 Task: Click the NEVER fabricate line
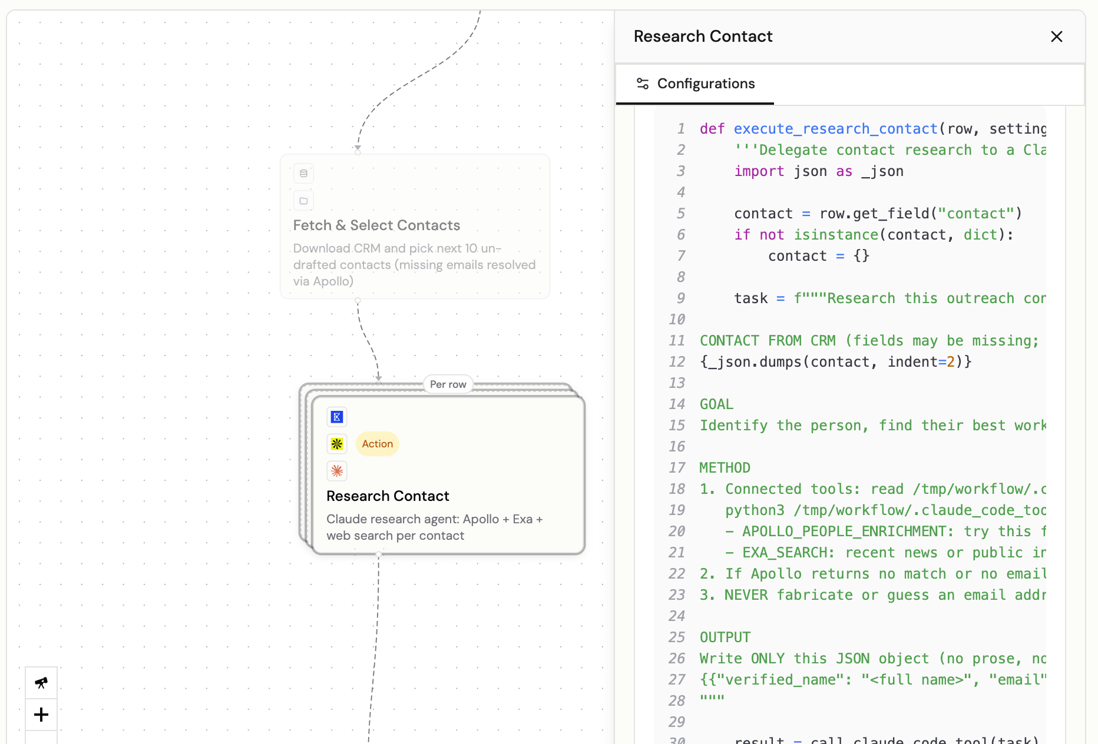873,595
